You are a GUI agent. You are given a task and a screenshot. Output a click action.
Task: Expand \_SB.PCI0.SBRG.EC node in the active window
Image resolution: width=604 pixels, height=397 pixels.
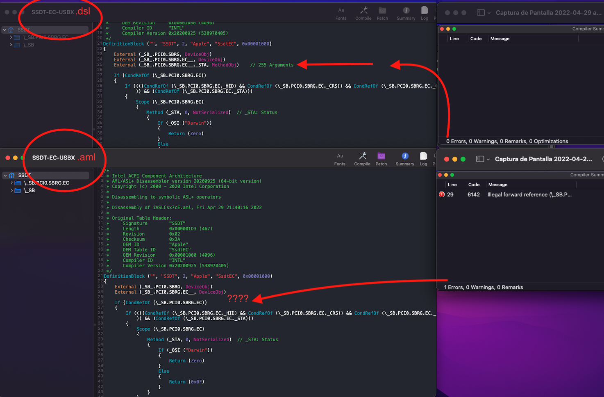point(11,183)
